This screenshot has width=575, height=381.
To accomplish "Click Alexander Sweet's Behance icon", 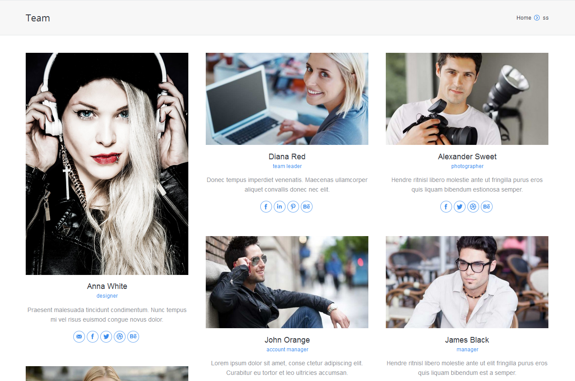I will pyautogui.click(x=487, y=207).
